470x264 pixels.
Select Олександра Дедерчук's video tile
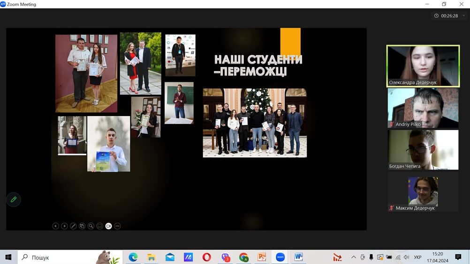423,66
